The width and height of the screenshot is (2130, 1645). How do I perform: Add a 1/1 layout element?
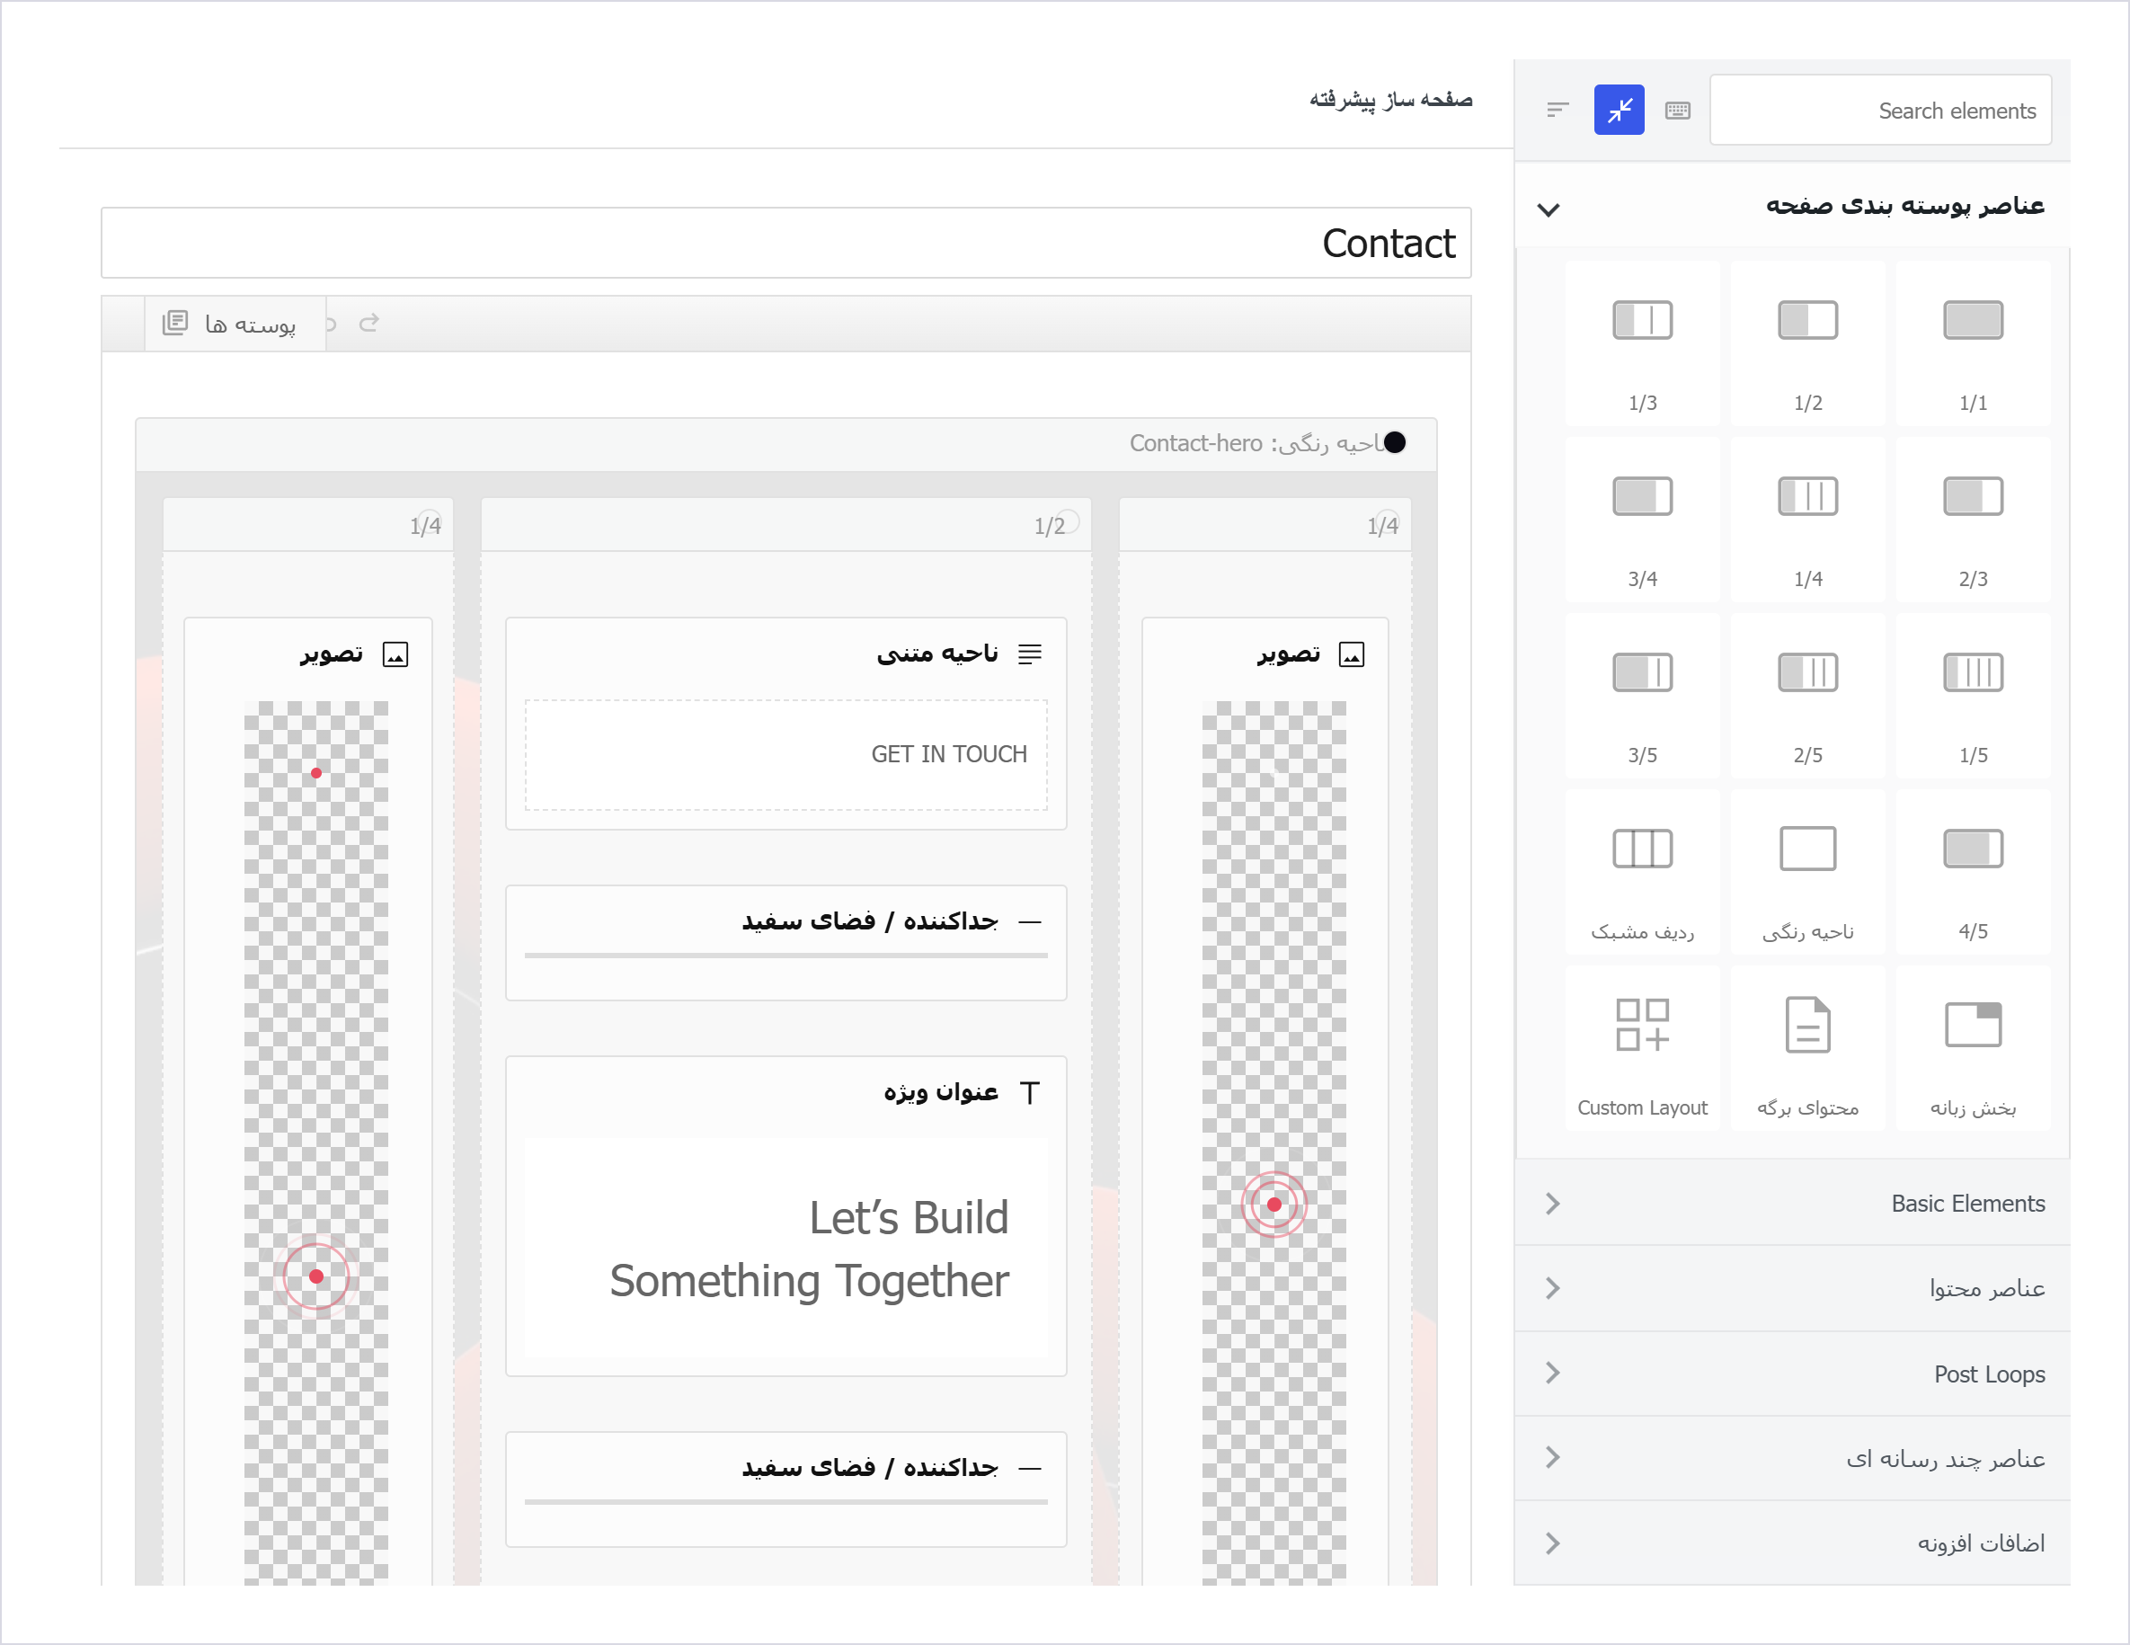[1972, 342]
